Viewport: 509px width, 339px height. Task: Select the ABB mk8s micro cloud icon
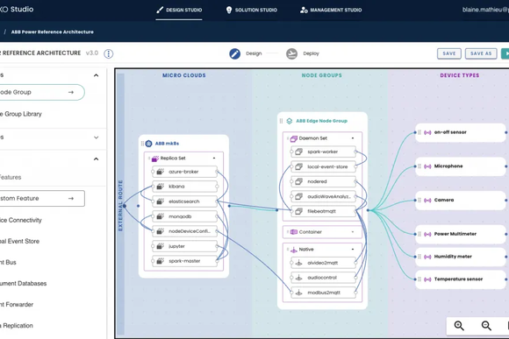[x=148, y=144]
